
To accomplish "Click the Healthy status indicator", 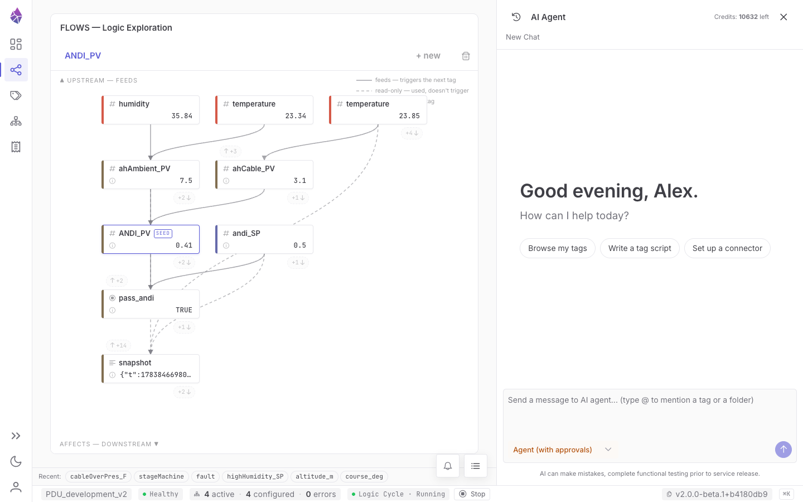I will (x=160, y=494).
